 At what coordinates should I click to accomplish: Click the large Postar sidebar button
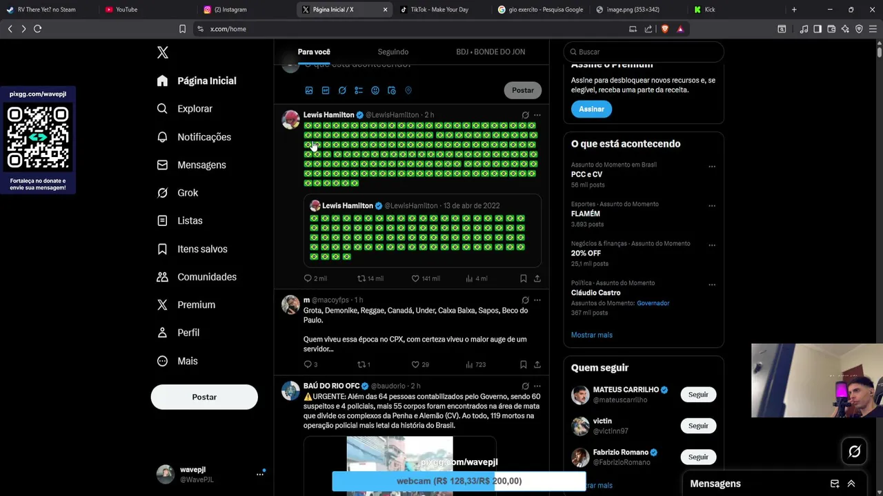pos(204,397)
